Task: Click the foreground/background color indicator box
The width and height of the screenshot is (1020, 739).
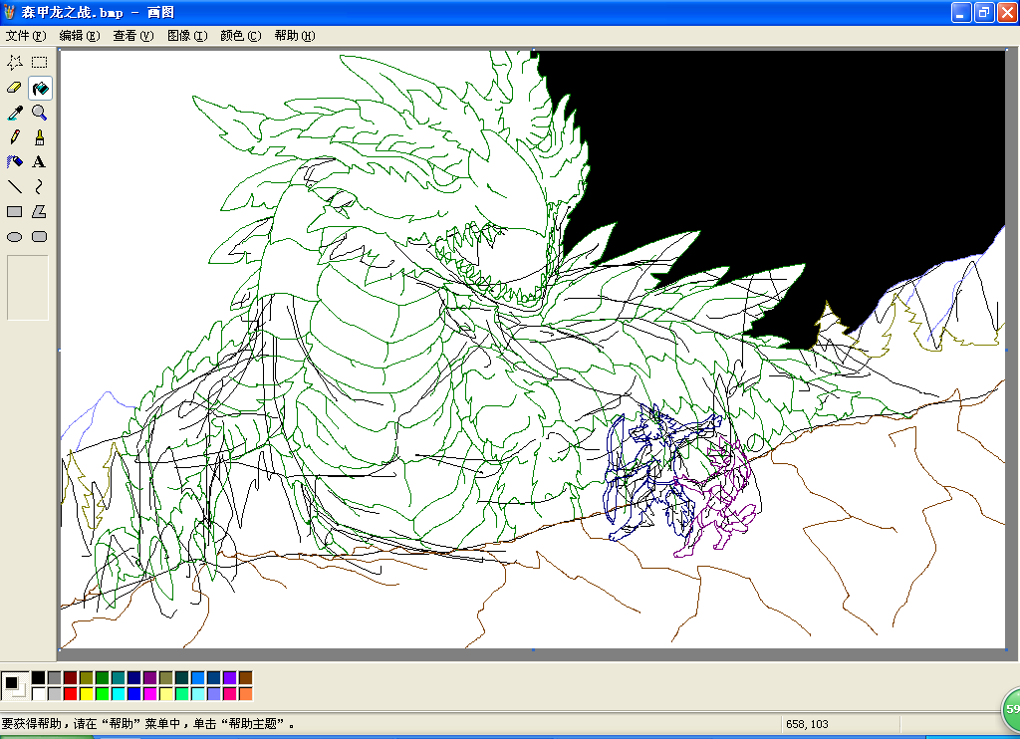Action: point(15,685)
